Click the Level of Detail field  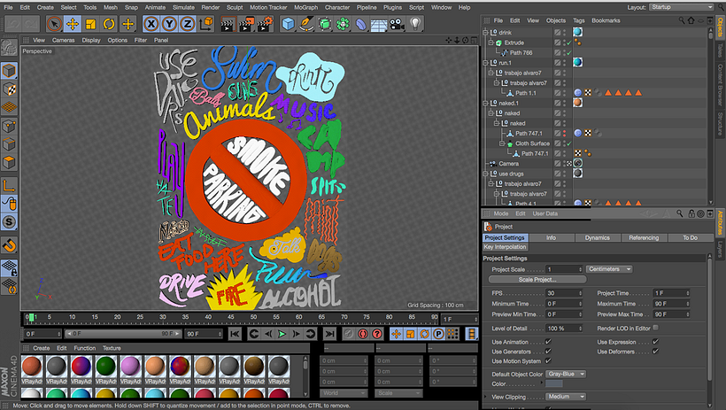pos(564,328)
